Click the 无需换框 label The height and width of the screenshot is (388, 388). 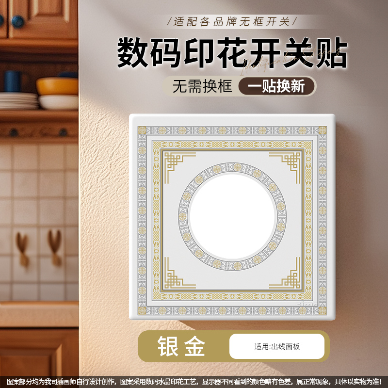[x=202, y=86]
